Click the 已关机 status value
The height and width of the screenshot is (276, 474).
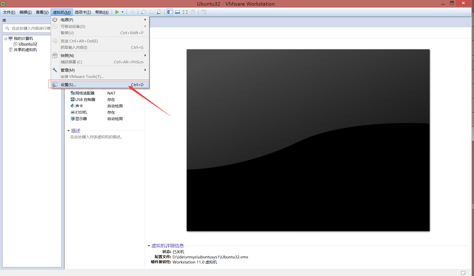pos(178,252)
